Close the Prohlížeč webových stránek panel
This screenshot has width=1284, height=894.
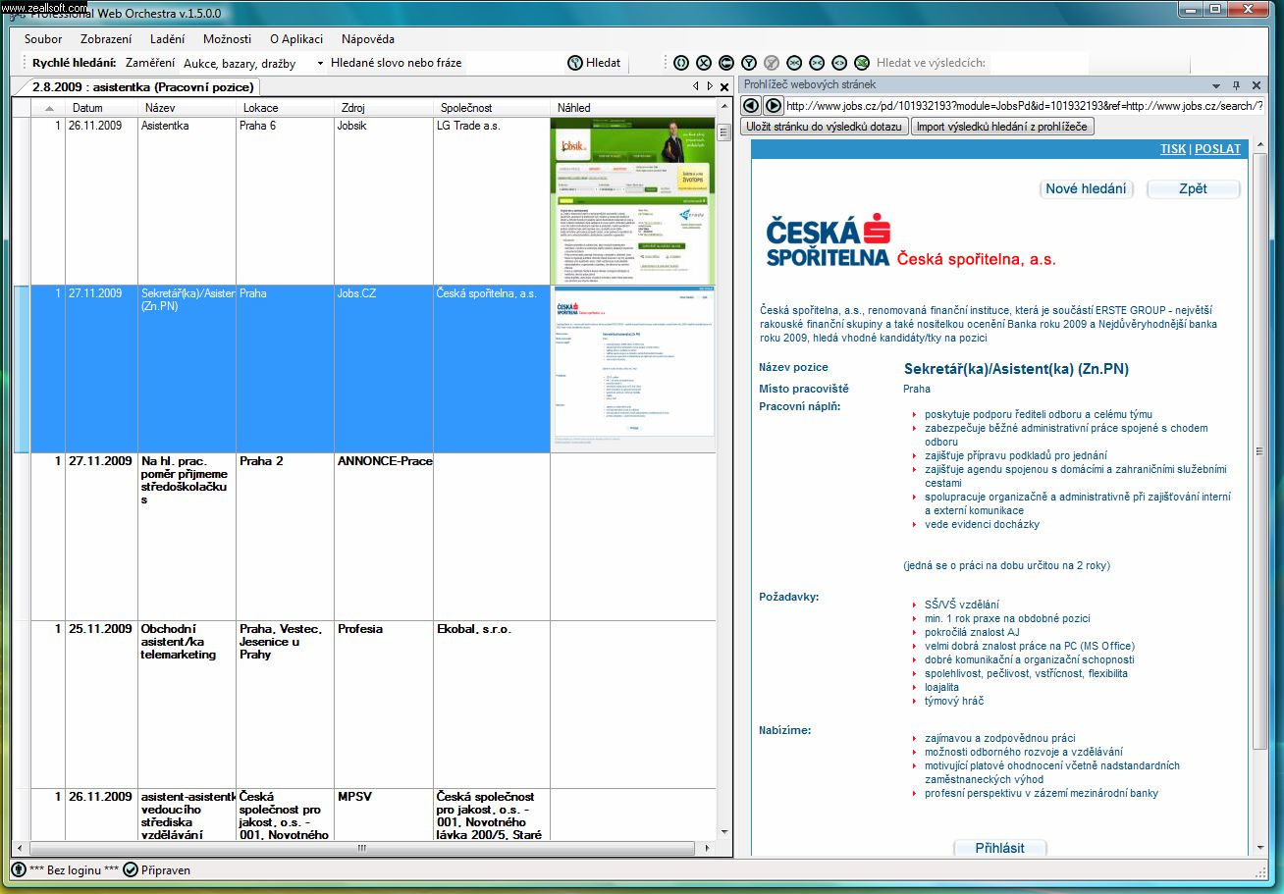1257,85
